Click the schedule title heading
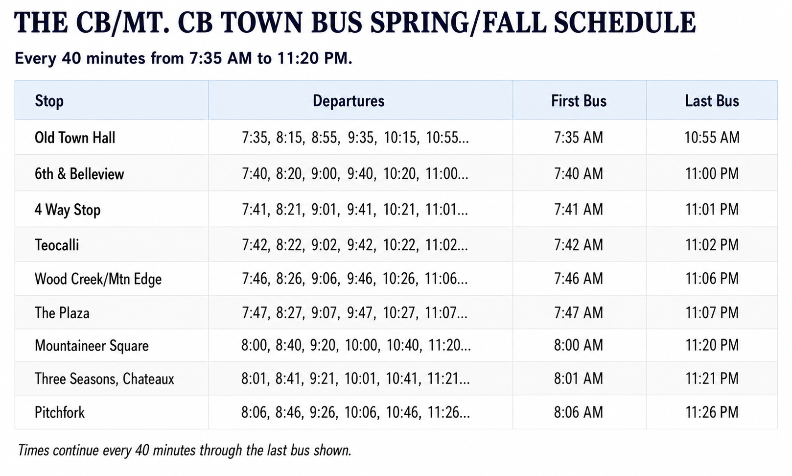 click(x=355, y=22)
